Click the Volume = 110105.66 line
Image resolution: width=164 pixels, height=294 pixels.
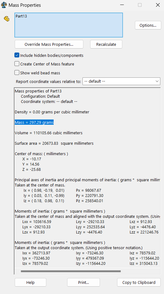tap(48, 133)
